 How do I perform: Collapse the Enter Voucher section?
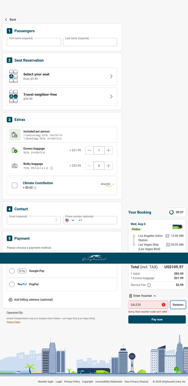155,296
